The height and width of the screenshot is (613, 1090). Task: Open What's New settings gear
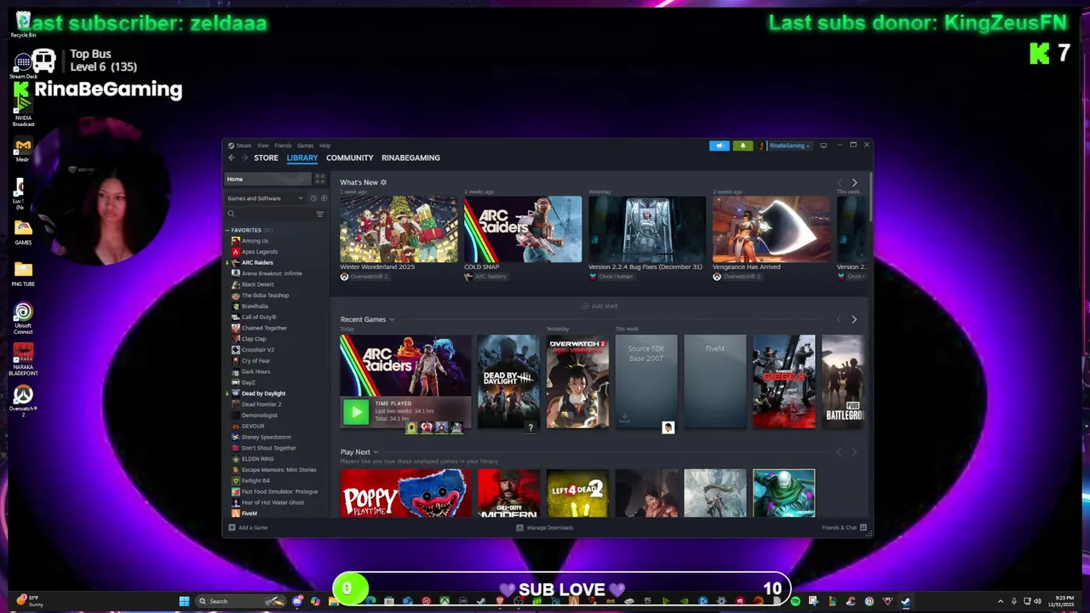pos(383,182)
